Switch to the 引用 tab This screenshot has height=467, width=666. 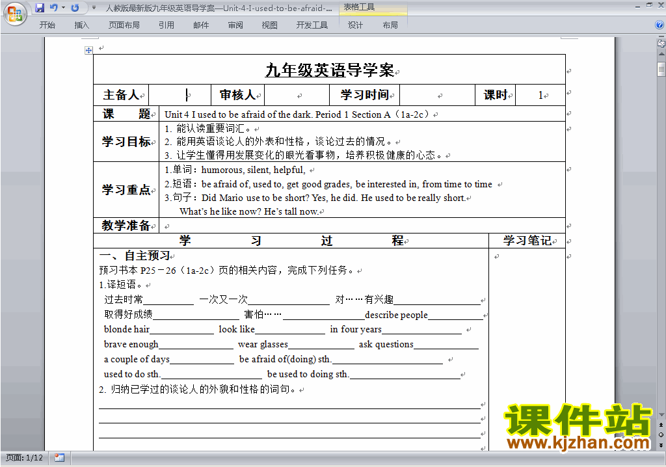tap(166, 25)
